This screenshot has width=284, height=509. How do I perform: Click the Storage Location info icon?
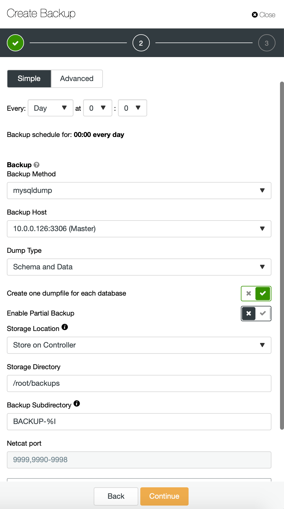(65, 327)
